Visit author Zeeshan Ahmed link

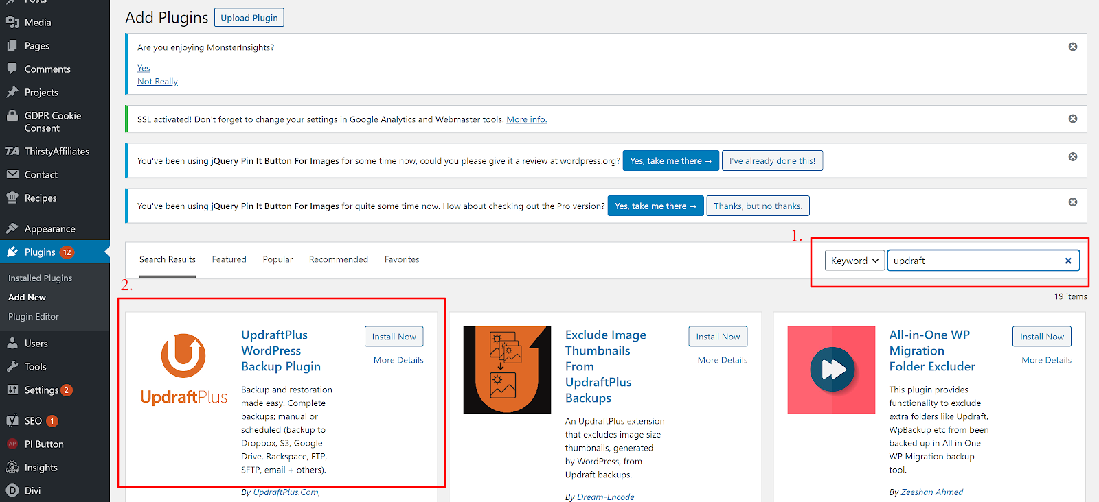[x=932, y=492]
